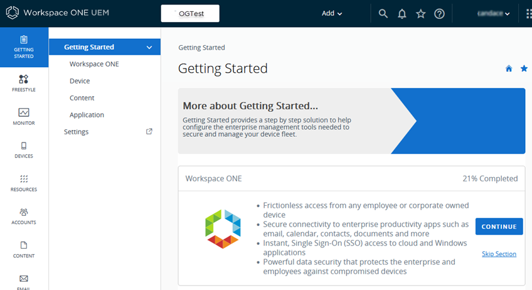Viewport: 532px width, 290px height.
Task: Click the Settings external link icon
Action: [x=149, y=131]
